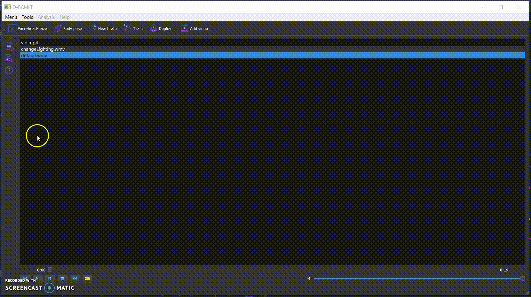Pause video playback
This screenshot has height=297, width=531.
[x=50, y=279]
